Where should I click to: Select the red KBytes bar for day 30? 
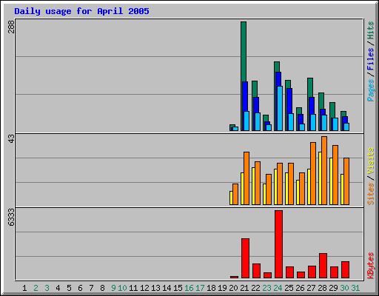(345, 269)
